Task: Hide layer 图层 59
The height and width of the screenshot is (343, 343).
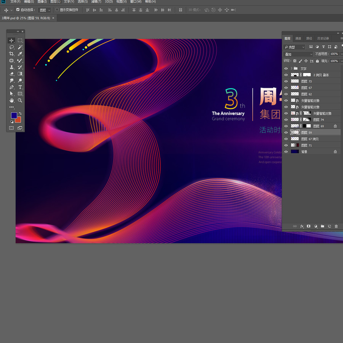Action: pyautogui.click(x=286, y=133)
